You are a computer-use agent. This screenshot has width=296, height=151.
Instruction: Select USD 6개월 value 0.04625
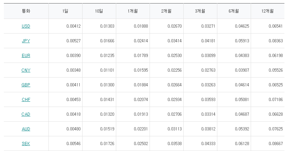[x=242, y=26]
